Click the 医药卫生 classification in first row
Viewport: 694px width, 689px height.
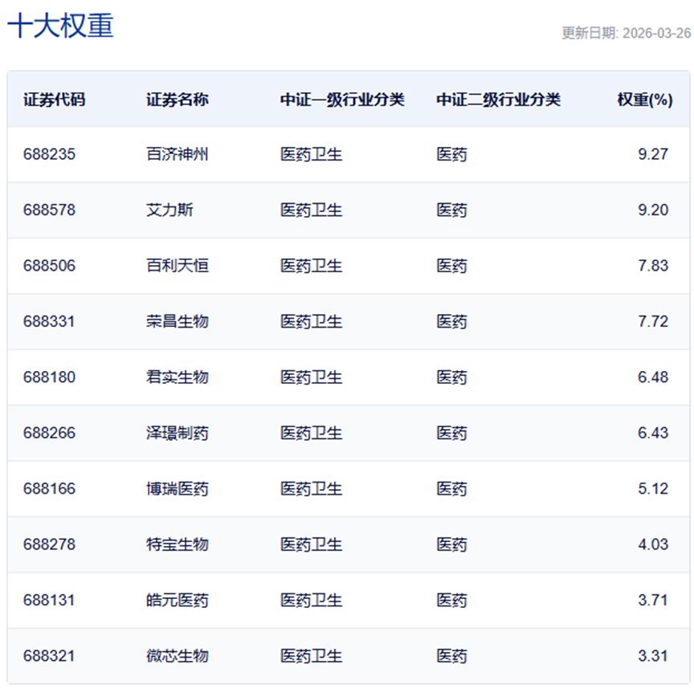tap(305, 154)
